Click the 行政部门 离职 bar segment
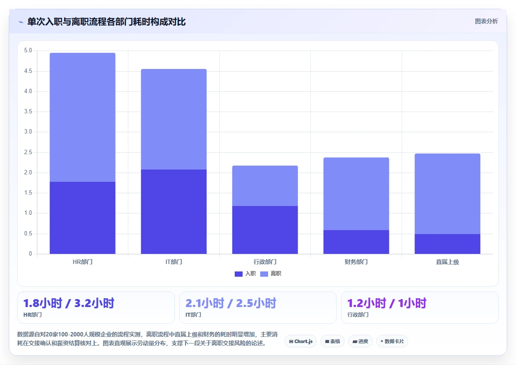516x365 pixels. click(265, 186)
